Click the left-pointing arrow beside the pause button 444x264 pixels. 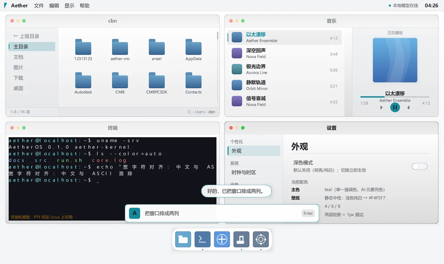409,108
